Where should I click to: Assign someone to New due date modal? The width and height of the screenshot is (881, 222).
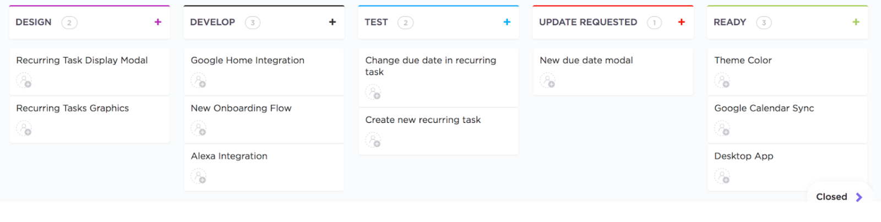(x=548, y=81)
